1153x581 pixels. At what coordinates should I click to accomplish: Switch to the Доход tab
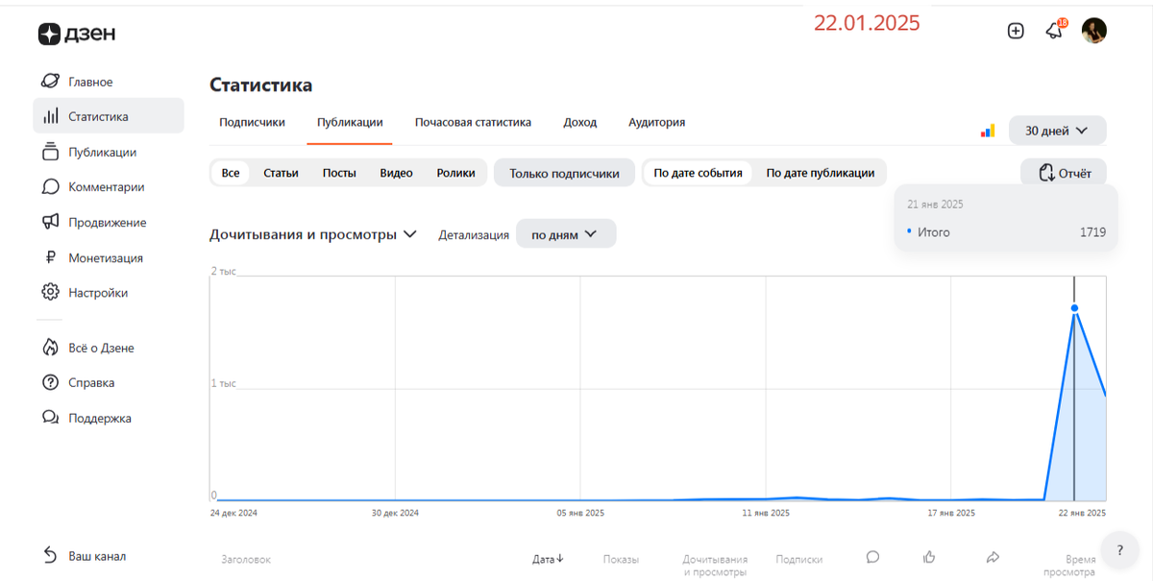579,122
